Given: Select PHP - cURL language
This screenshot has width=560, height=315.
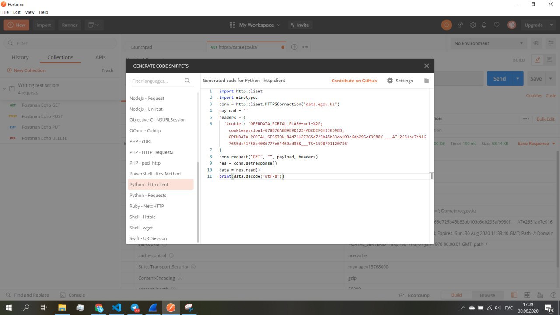Looking at the screenshot, I should (161, 141).
